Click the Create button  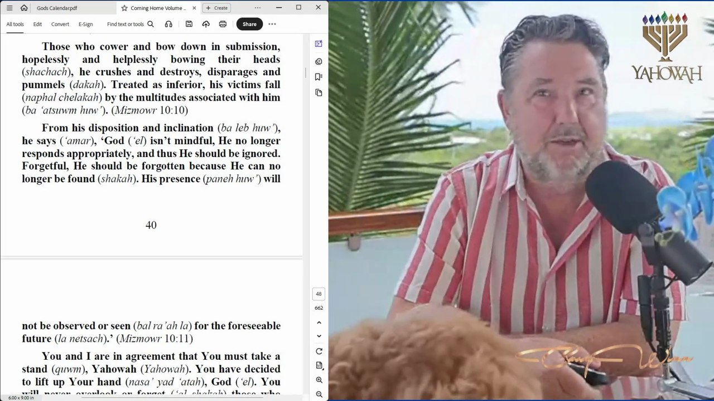coord(216,8)
